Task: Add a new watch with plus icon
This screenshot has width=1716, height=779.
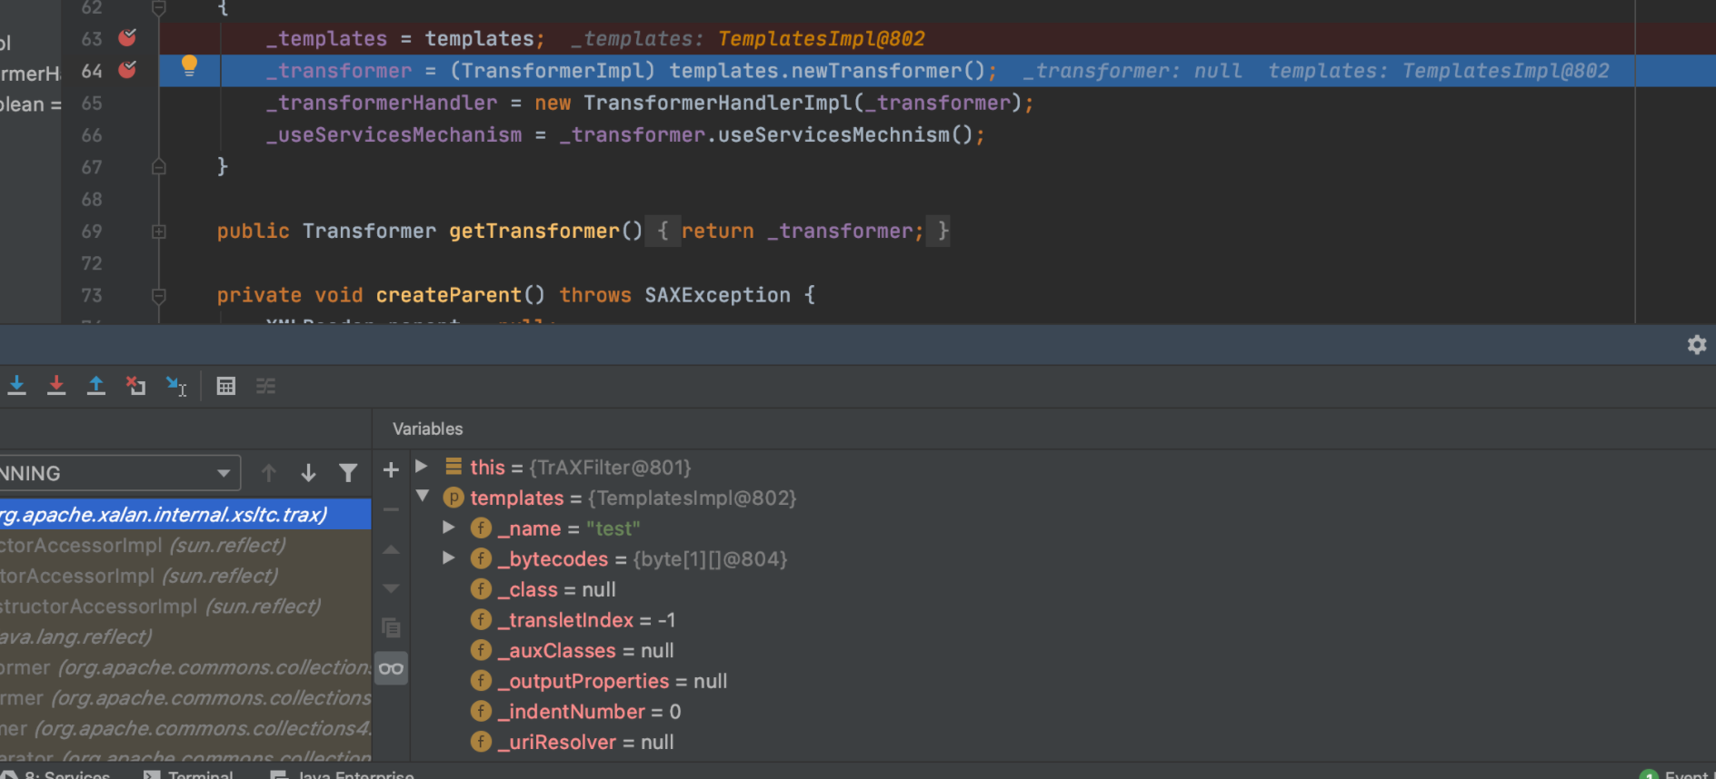Action: click(x=391, y=469)
